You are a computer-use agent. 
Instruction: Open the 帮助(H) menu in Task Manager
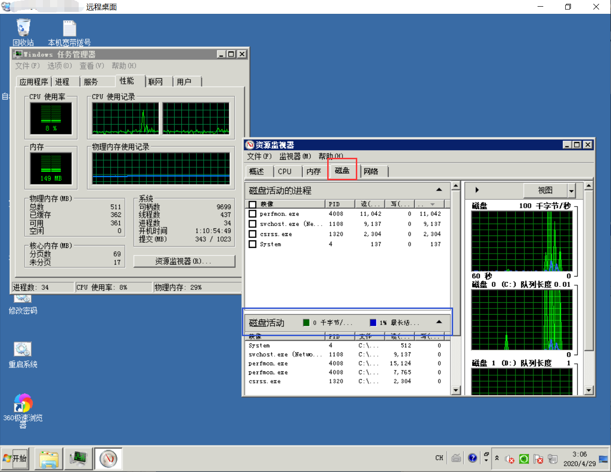124,66
